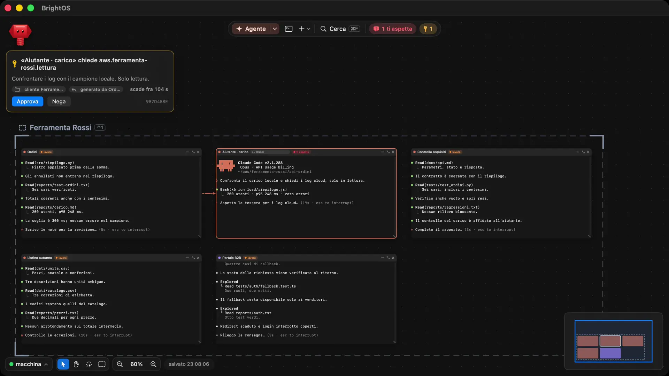Click the zoom out magnifier

point(120,364)
